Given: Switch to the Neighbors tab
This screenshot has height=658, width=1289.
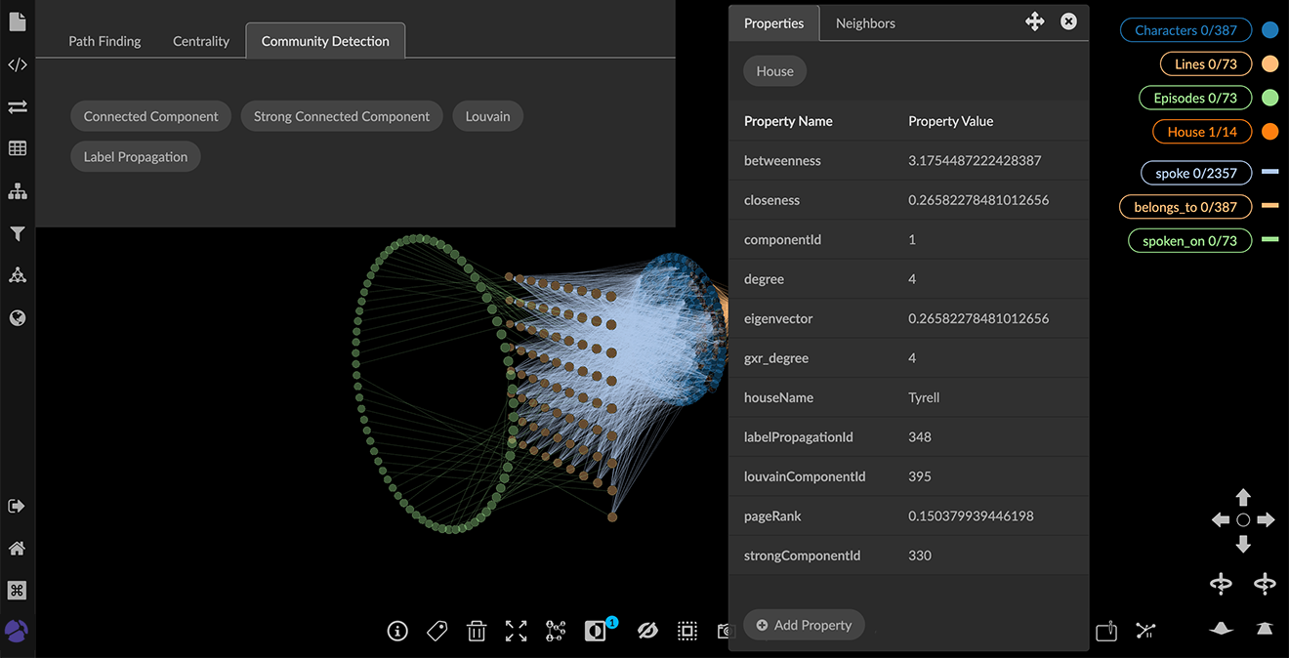Looking at the screenshot, I should [864, 23].
